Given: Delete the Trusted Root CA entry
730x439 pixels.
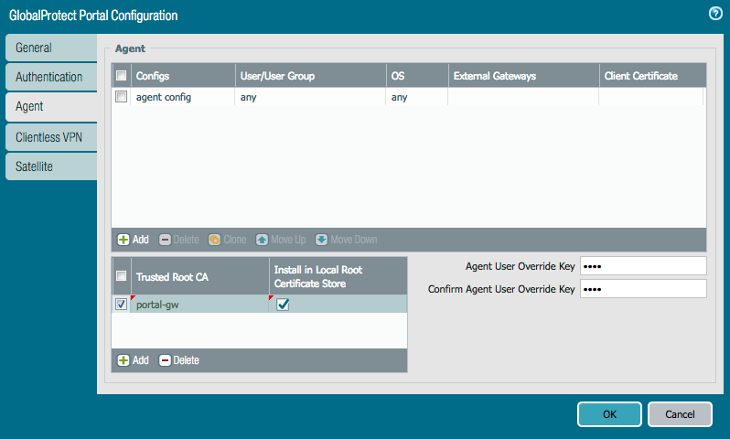Looking at the screenshot, I should [x=178, y=360].
